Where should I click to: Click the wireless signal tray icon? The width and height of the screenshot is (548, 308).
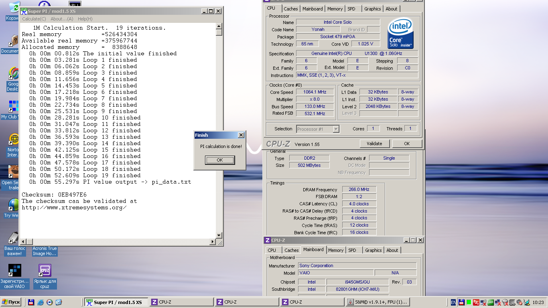505,302
